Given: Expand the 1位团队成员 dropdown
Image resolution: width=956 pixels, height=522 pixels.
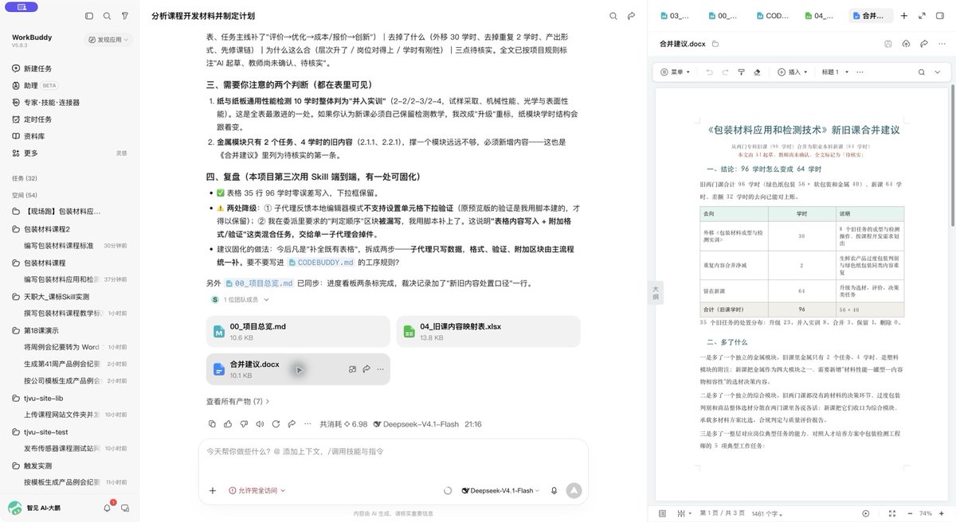Looking at the screenshot, I should tap(240, 300).
